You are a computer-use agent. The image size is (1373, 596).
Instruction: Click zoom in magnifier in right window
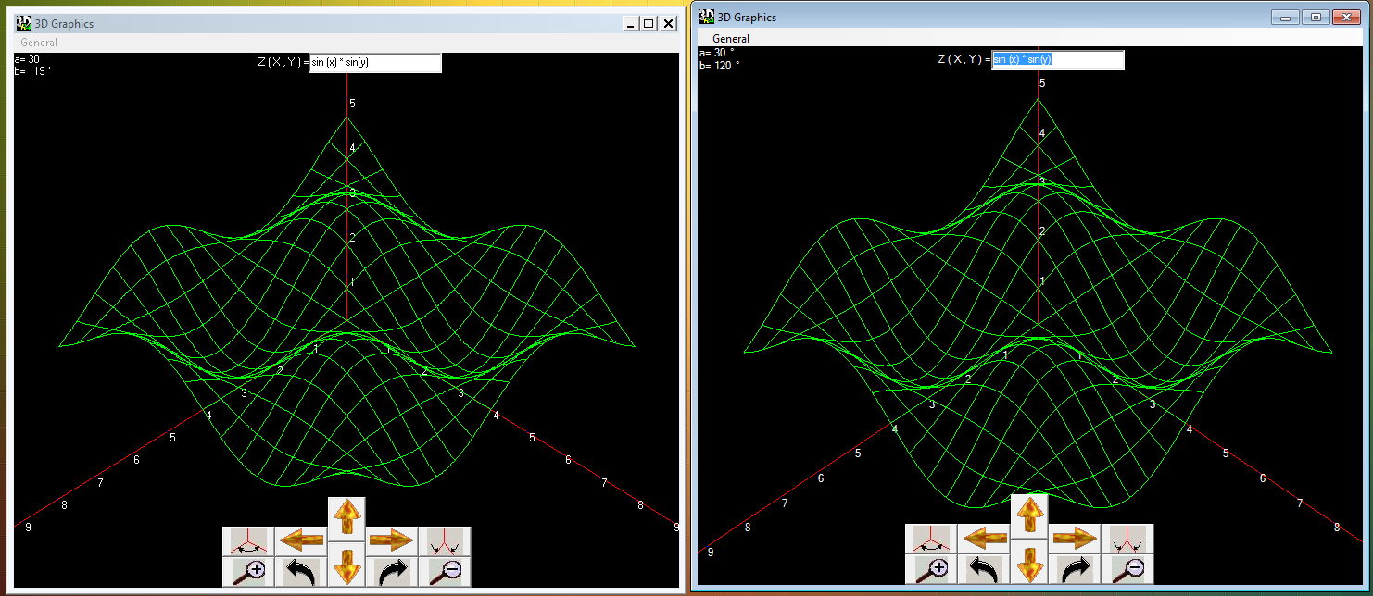[x=931, y=568]
